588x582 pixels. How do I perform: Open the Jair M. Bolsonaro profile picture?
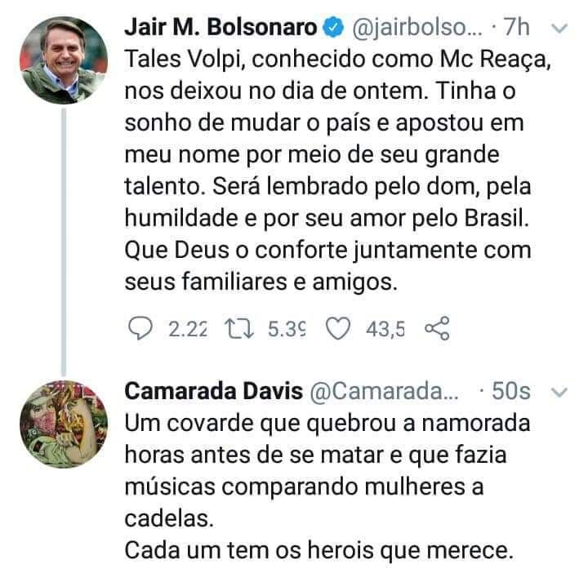(x=63, y=61)
